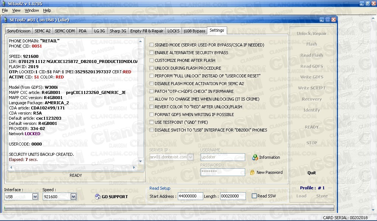Toggle ENABLE ALTERNATIVE SECURITY BYPASS

pyautogui.click(x=151, y=52)
